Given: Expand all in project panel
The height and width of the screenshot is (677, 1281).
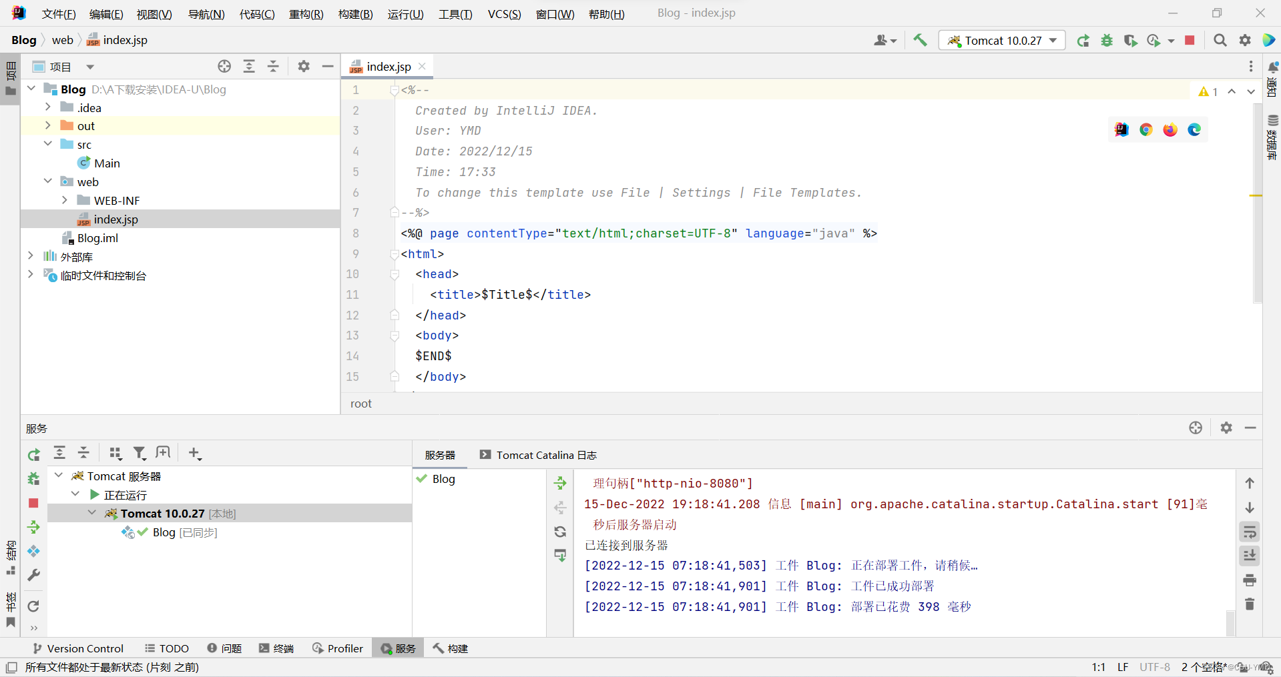Looking at the screenshot, I should pyautogui.click(x=249, y=66).
